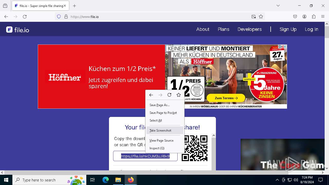Open the About page link
Image resolution: width=329 pixels, height=185 pixels.
pos(203,29)
